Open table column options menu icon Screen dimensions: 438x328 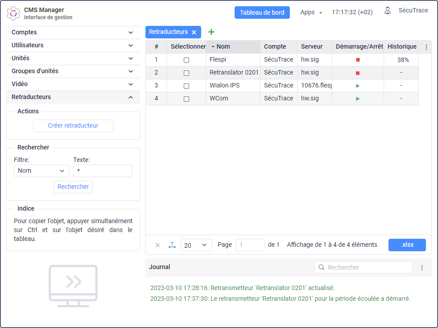pos(426,47)
